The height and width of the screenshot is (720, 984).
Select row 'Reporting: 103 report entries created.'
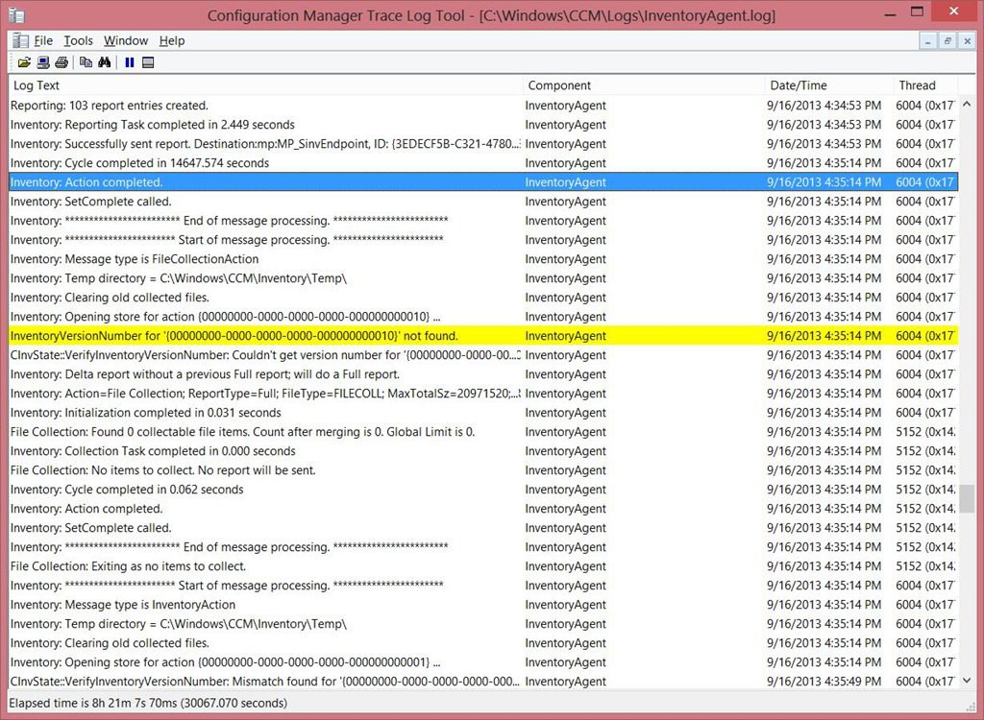click(x=483, y=106)
